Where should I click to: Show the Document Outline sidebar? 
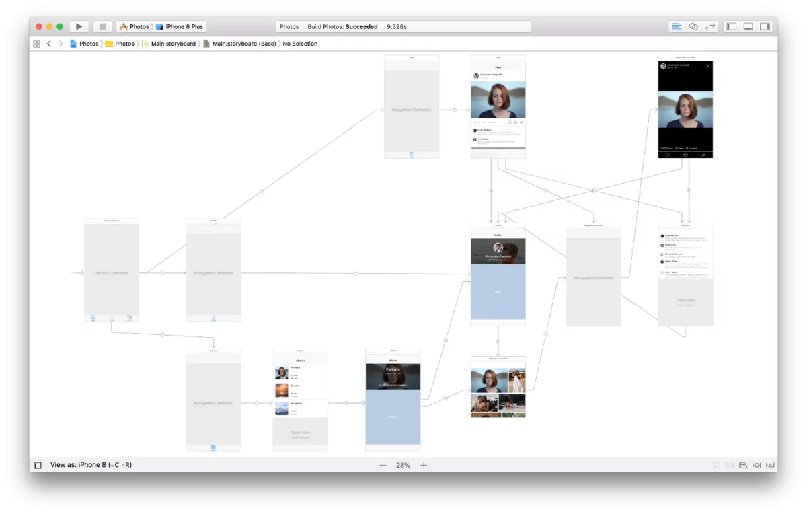pyautogui.click(x=38, y=465)
